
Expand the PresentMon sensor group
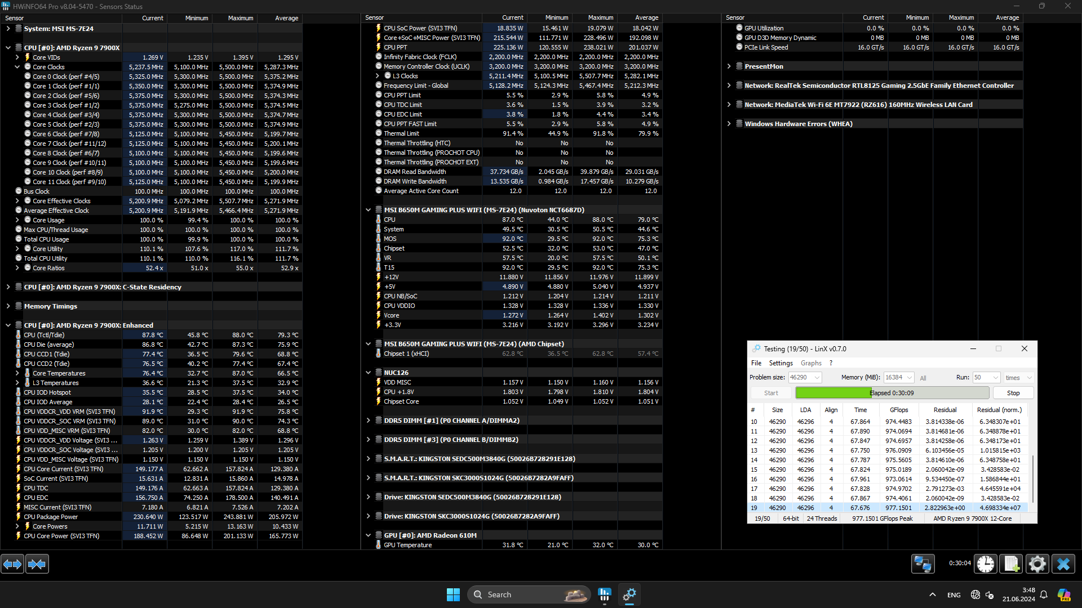click(x=729, y=66)
